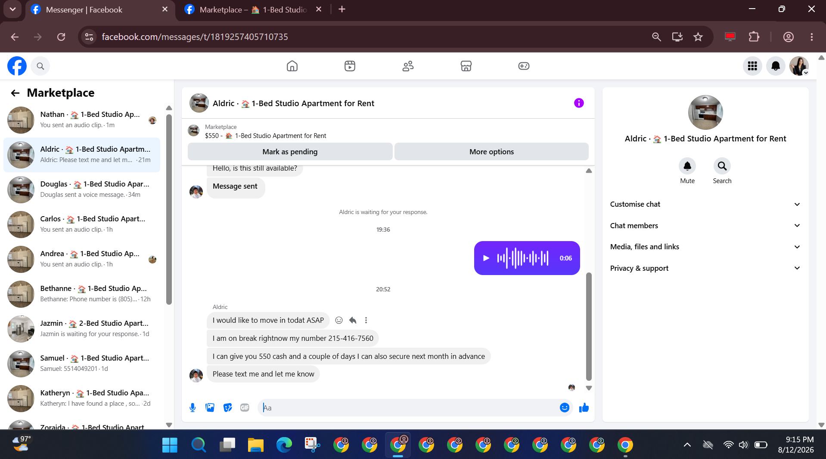Open the Douglas conversation
Image resolution: width=826 pixels, height=459 pixels.
pyautogui.click(x=82, y=190)
